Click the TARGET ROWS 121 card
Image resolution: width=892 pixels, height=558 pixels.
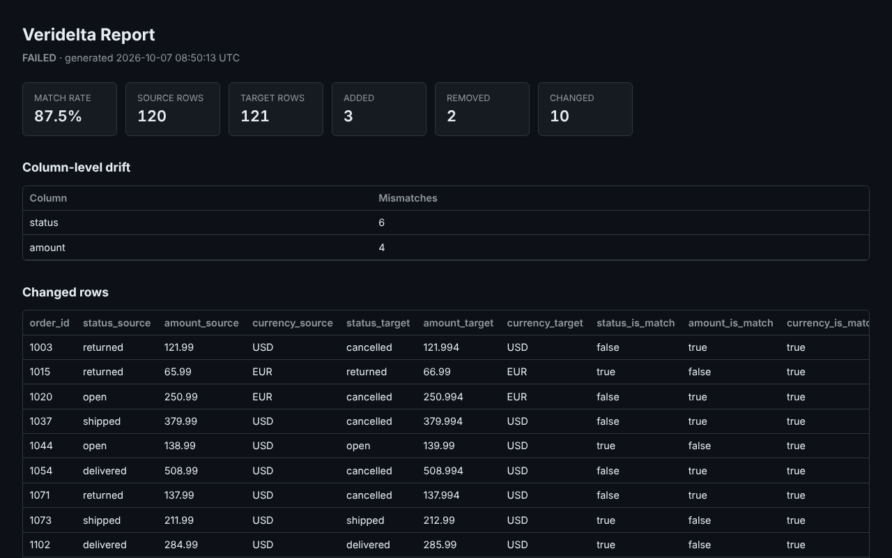coord(276,109)
